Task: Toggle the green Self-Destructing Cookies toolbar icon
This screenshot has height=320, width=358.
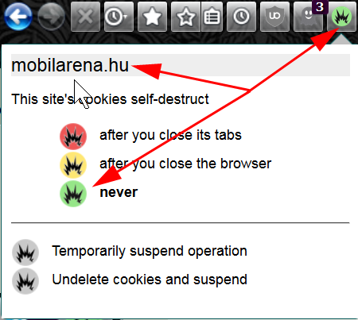Action: click(x=341, y=17)
